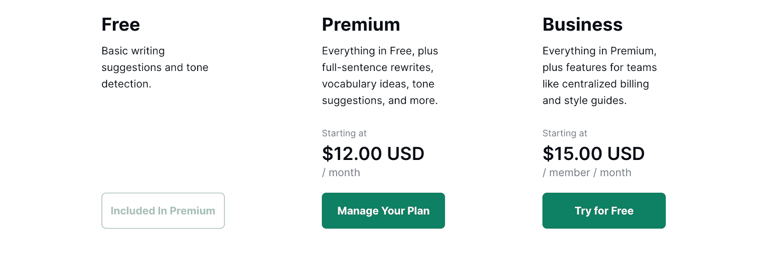Click 'Everything in Free, plus' text
This screenshot has height=258, width=762.
[380, 51]
